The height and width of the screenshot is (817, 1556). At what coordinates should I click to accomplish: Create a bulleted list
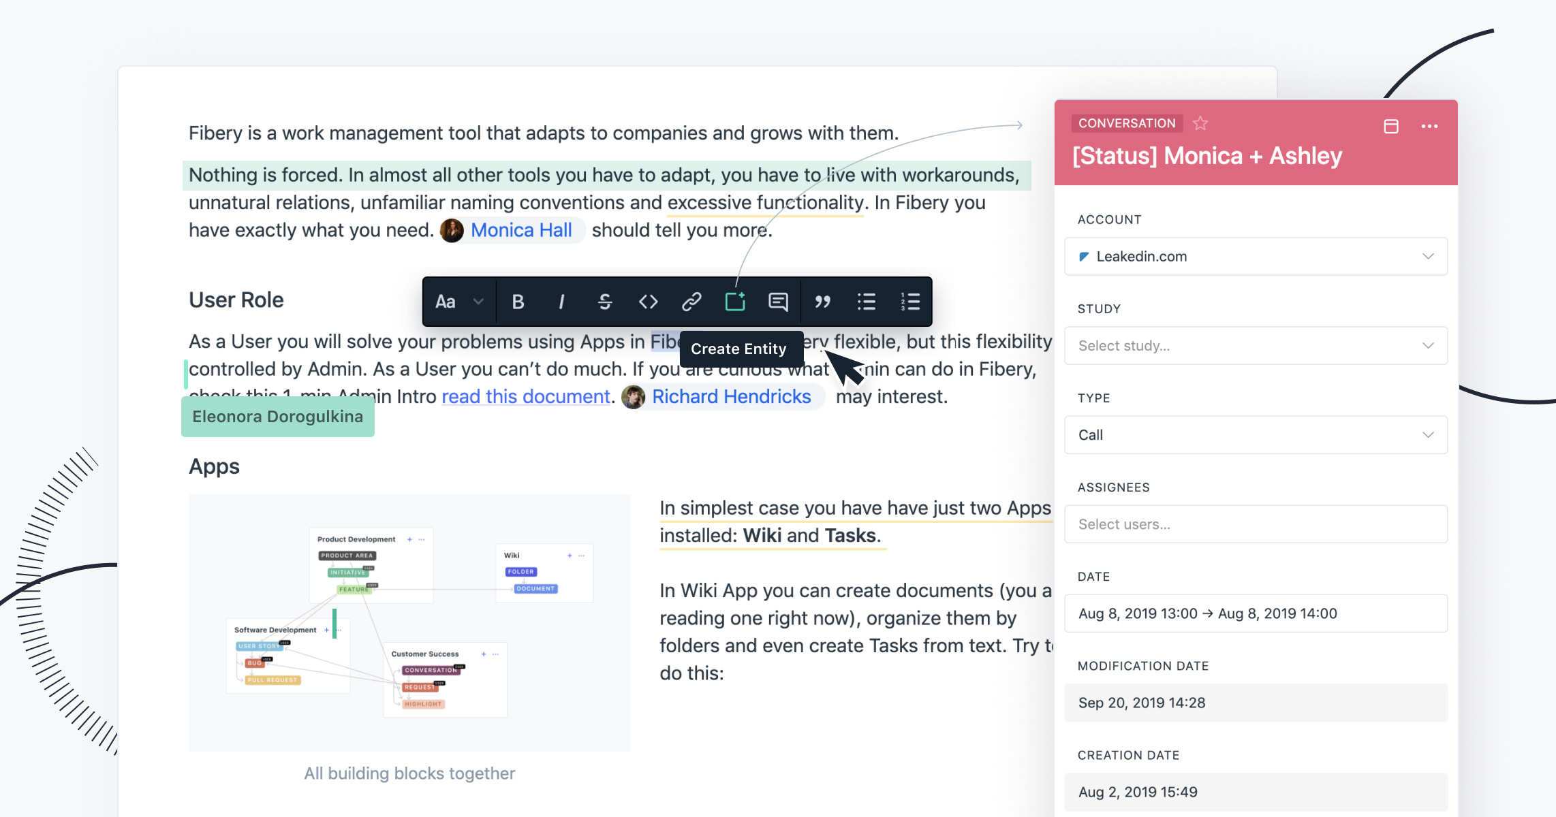[x=867, y=302]
